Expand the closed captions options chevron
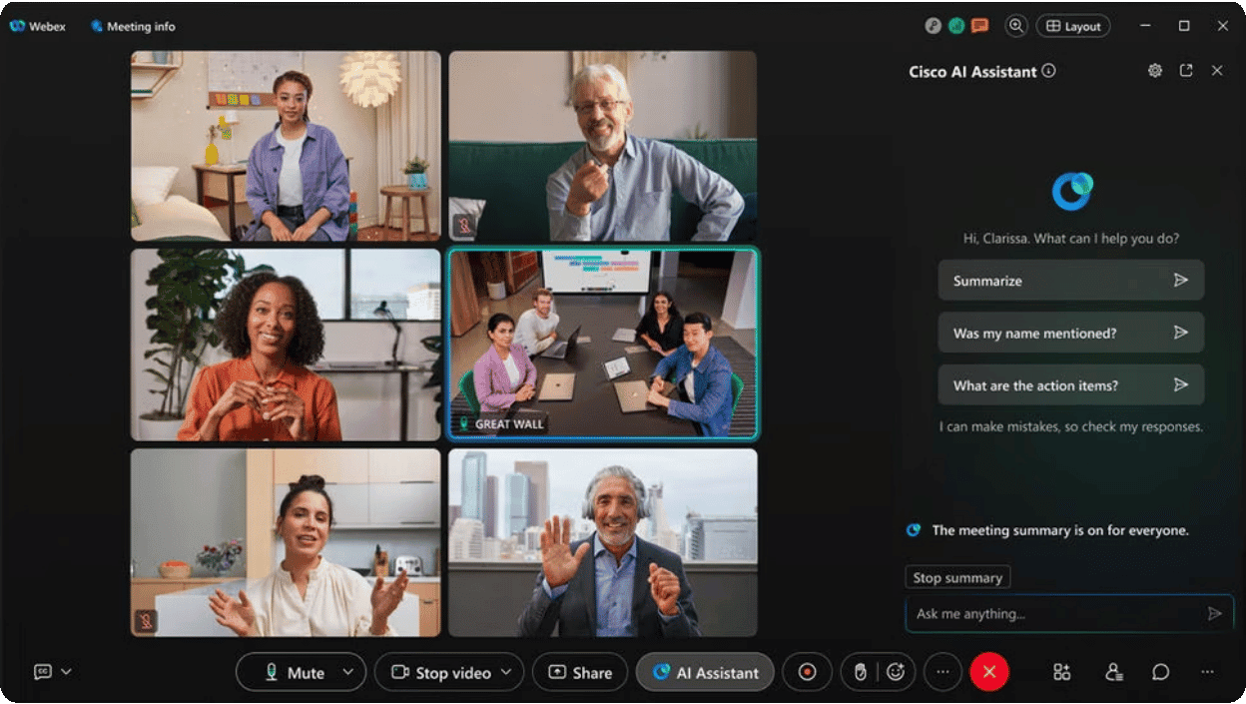Viewport: 1246px width, 704px height. coord(66,672)
